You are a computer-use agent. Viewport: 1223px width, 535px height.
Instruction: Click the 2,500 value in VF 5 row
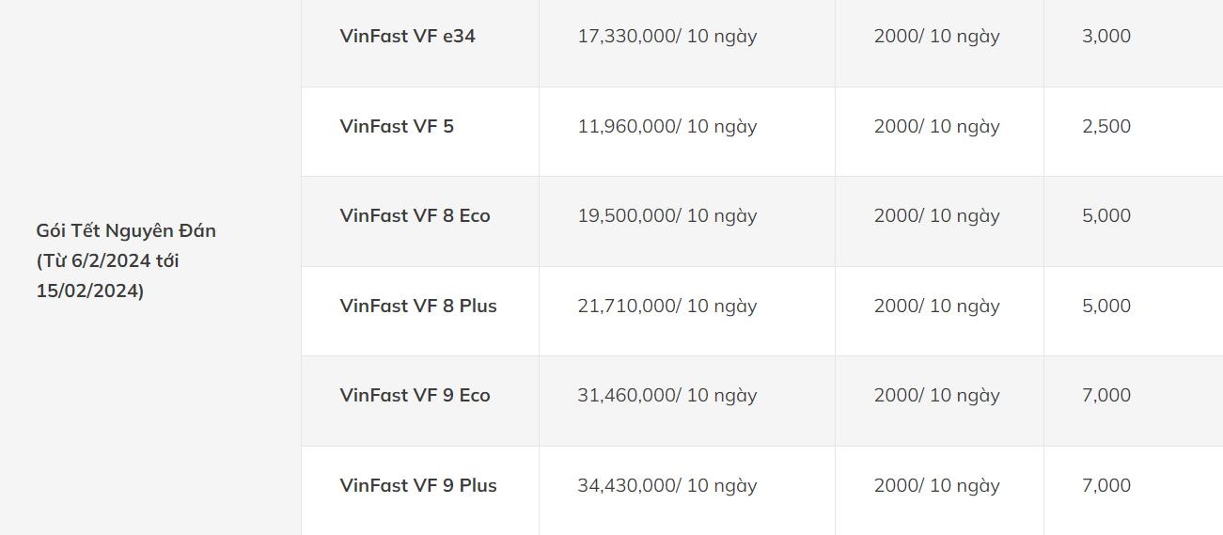tap(1105, 126)
